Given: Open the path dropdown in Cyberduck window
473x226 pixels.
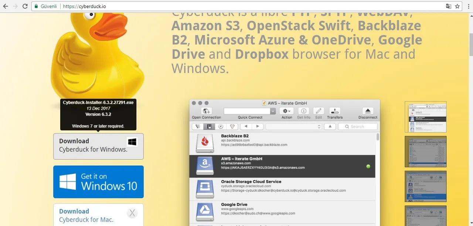Looking at the screenshot, I should [x=294, y=126].
